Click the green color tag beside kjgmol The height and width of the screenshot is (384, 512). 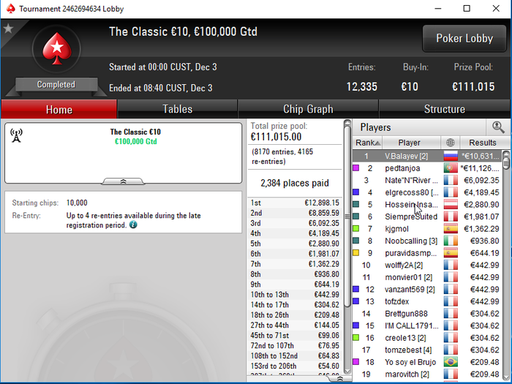pyautogui.click(x=356, y=228)
